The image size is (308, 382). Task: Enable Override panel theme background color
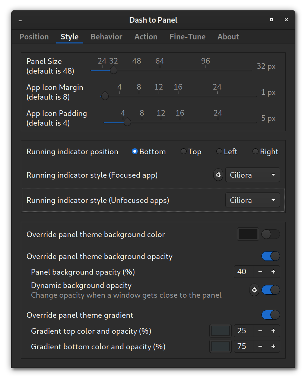(270, 234)
